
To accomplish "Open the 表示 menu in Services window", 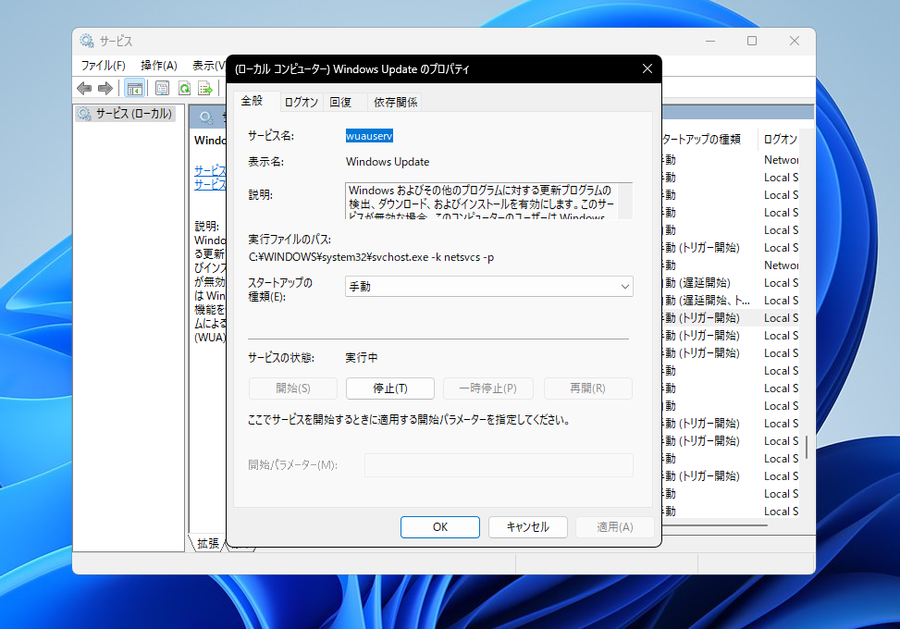I will [208, 66].
